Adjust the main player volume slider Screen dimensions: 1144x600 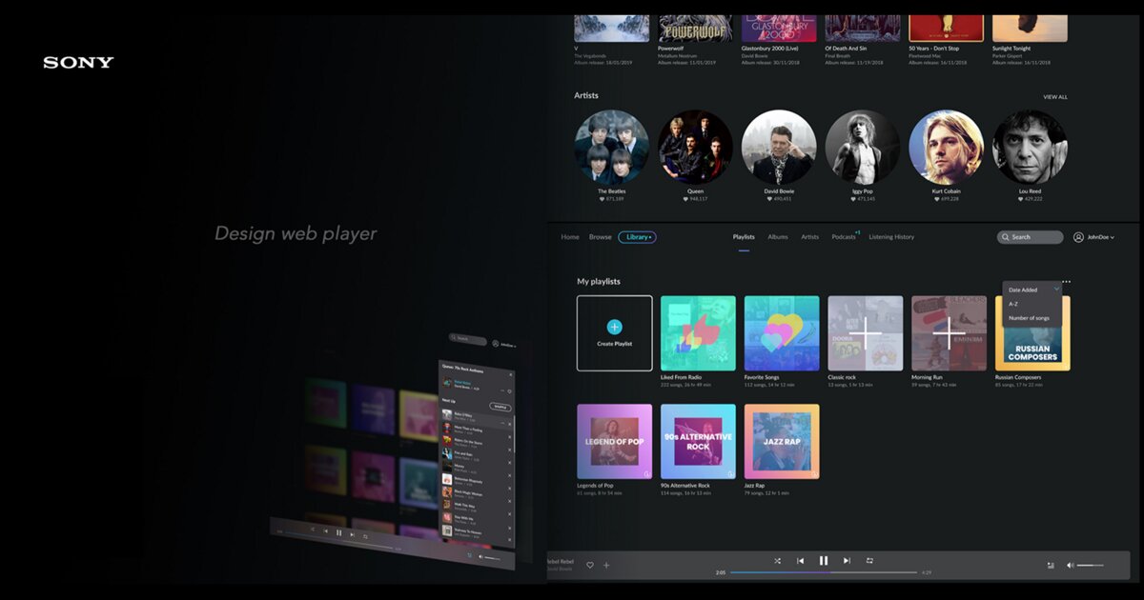pyautogui.click(x=1091, y=565)
